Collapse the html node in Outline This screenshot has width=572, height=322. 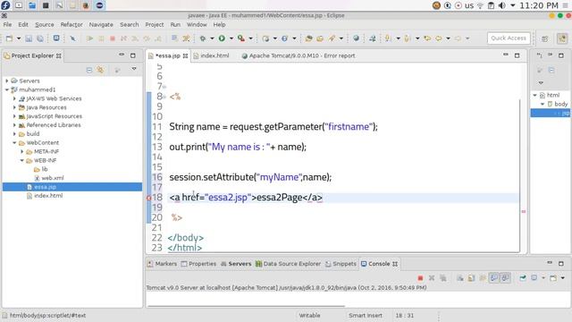click(x=534, y=95)
